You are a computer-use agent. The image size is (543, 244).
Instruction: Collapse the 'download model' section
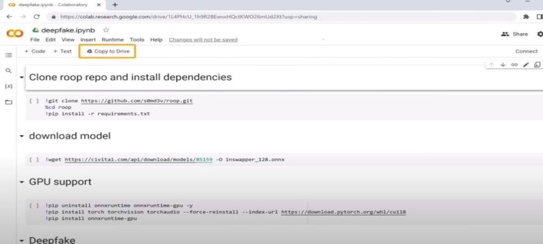22,136
